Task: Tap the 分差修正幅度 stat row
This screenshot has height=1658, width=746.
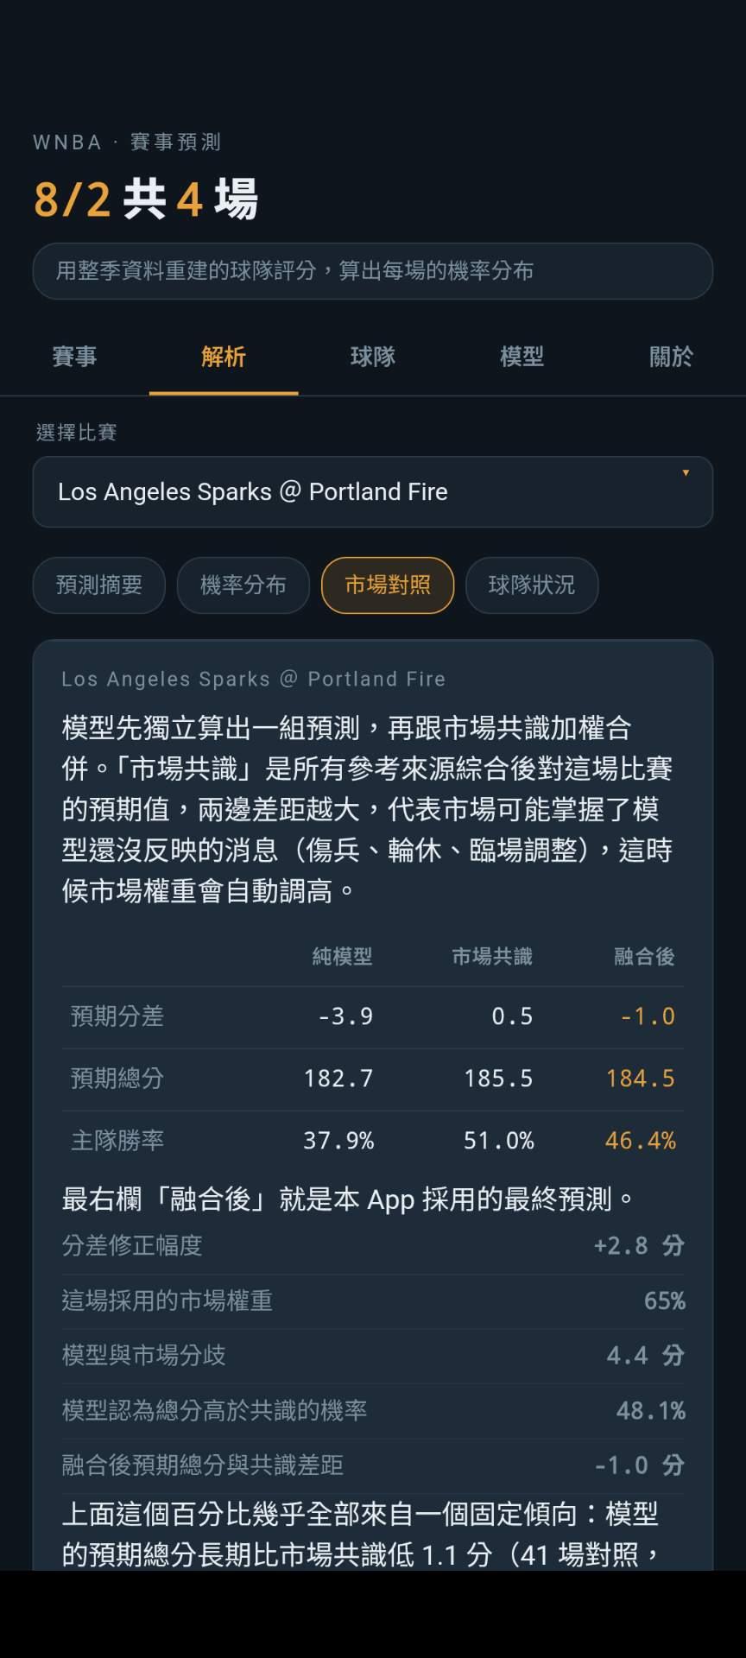Action: [373, 1246]
